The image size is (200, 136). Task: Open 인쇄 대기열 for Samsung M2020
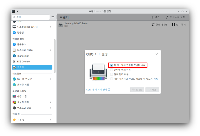point(159,25)
